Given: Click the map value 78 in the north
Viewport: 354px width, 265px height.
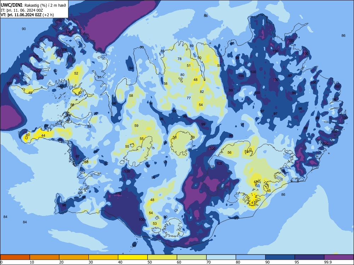Looking at the screenshot, I should (179, 59).
